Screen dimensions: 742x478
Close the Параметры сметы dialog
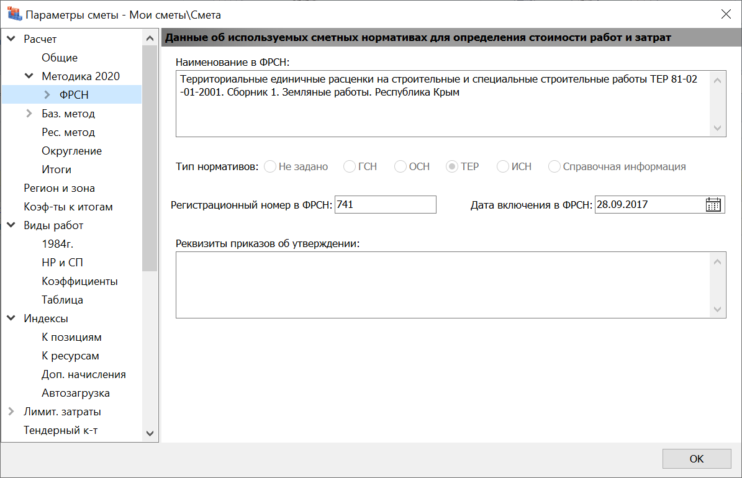[x=726, y=14]
